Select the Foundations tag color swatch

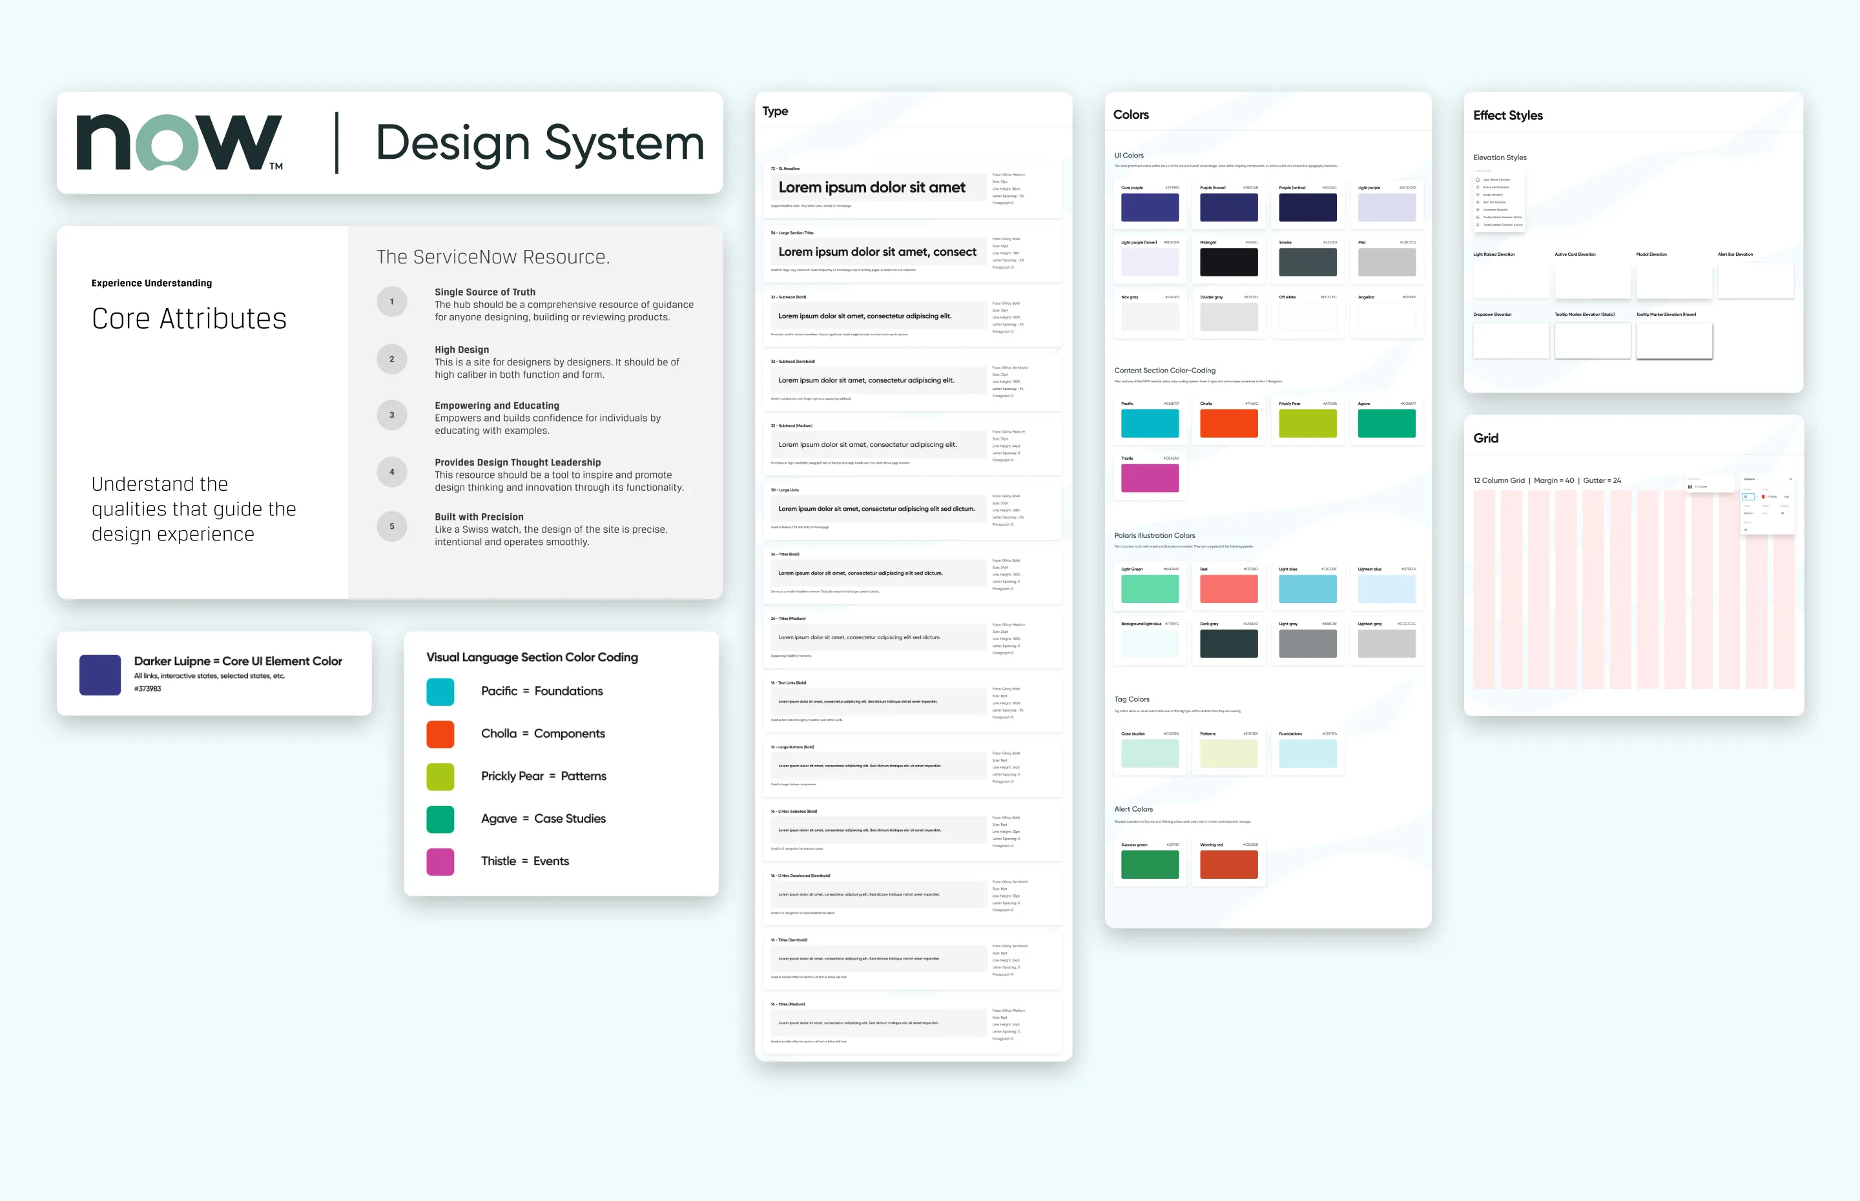click(x=1308, y=754)
